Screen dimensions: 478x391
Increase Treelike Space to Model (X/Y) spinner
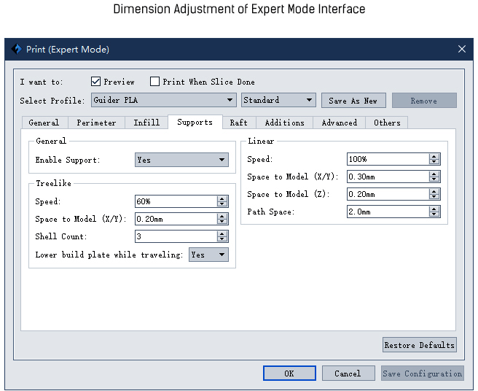(x=222, y=216)
